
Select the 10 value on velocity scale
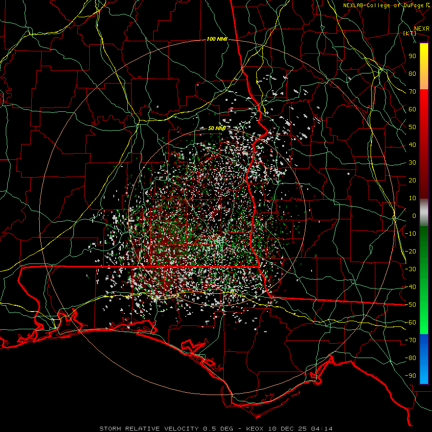coord(412,198)
